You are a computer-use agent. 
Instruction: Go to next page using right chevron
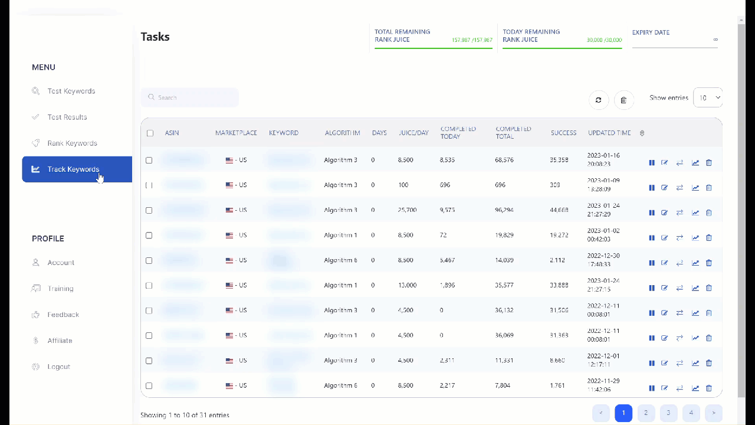713,413
